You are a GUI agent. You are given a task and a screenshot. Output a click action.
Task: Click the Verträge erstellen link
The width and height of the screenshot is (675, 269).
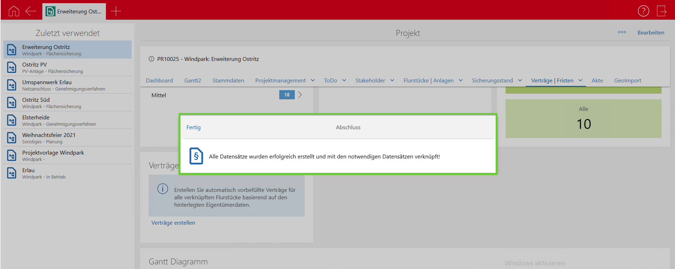[173, 223]
